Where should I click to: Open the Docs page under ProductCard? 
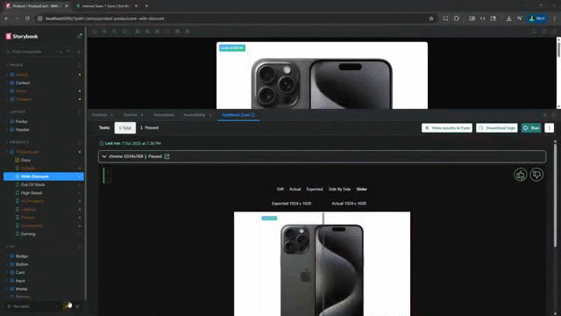(25, 160)
